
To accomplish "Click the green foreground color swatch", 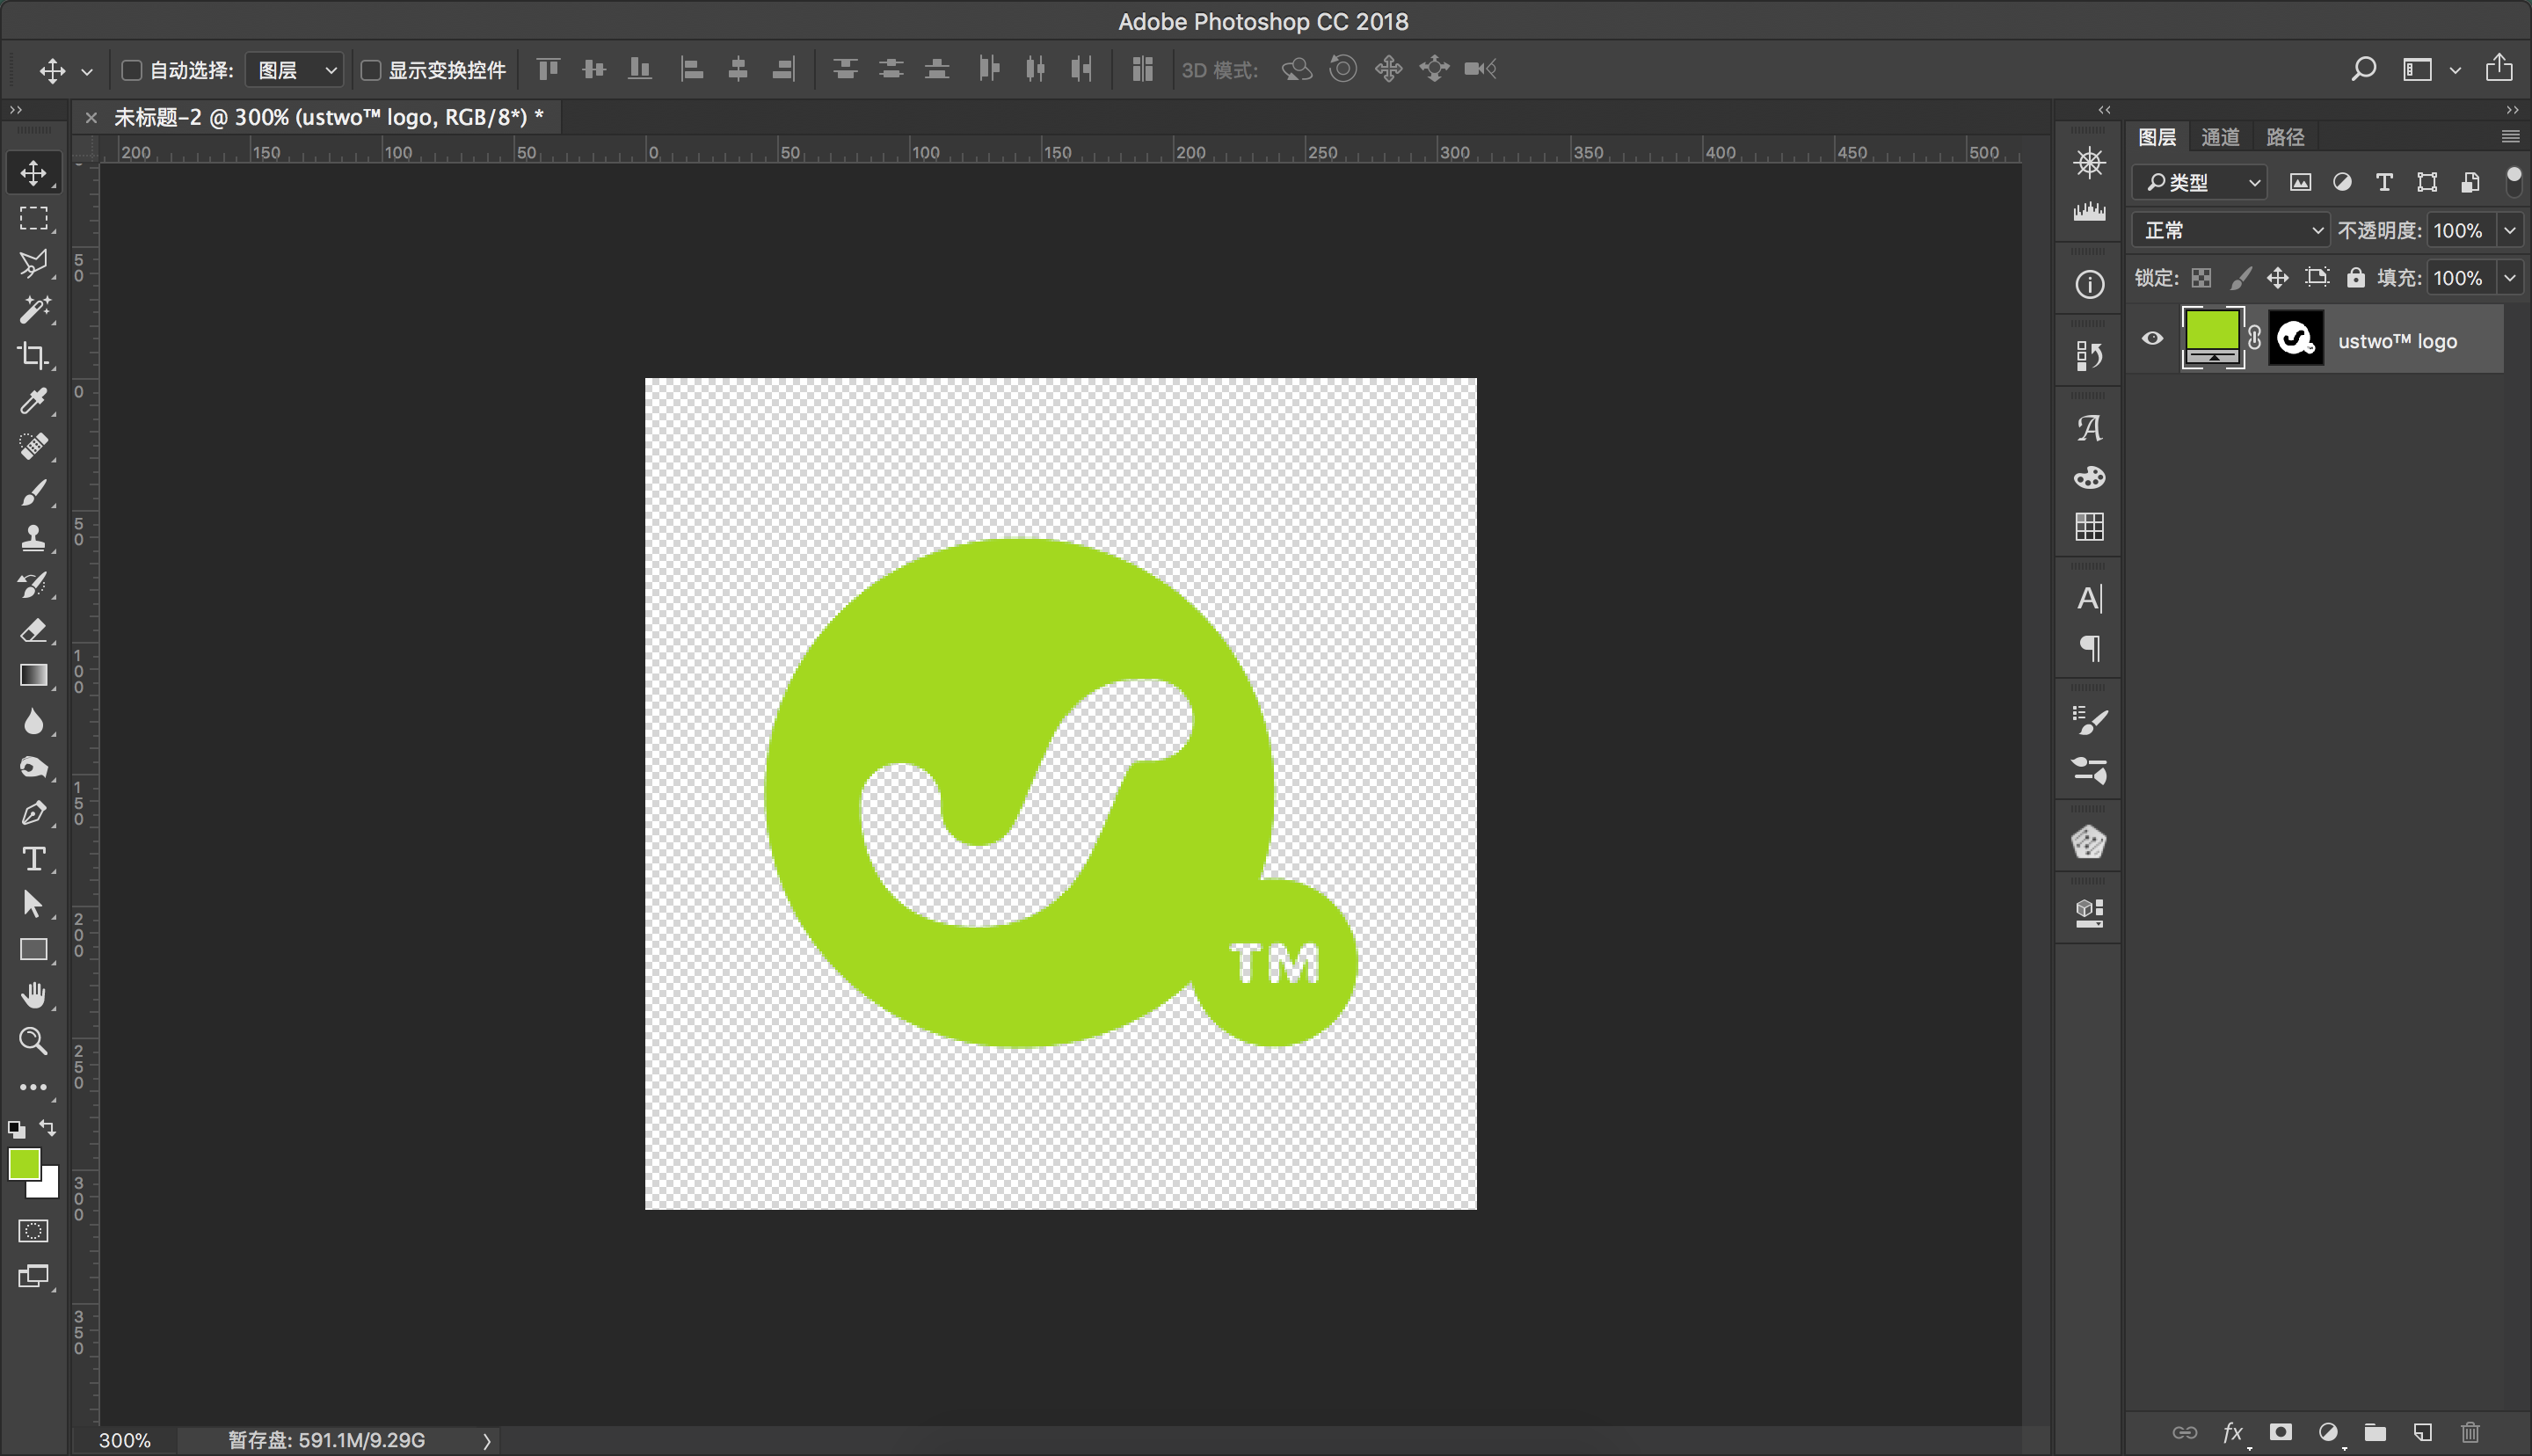I will coord(24,1164).
